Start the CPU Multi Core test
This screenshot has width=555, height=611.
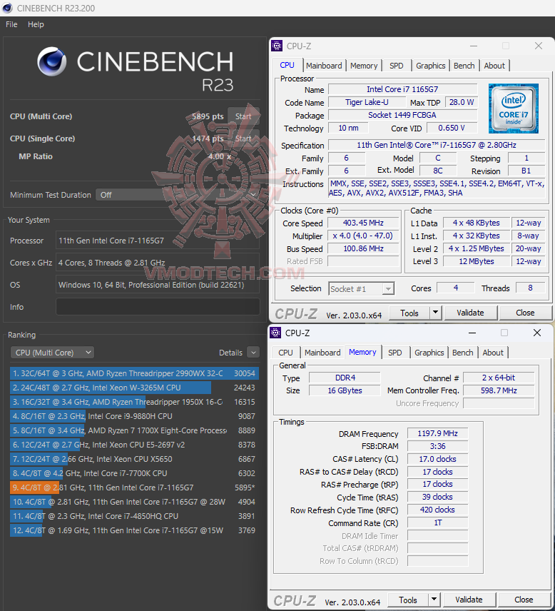point(243,116)
